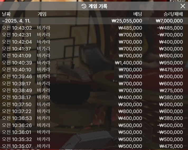
Task: Click the history clock icon in the header
Action: point(84,6)
